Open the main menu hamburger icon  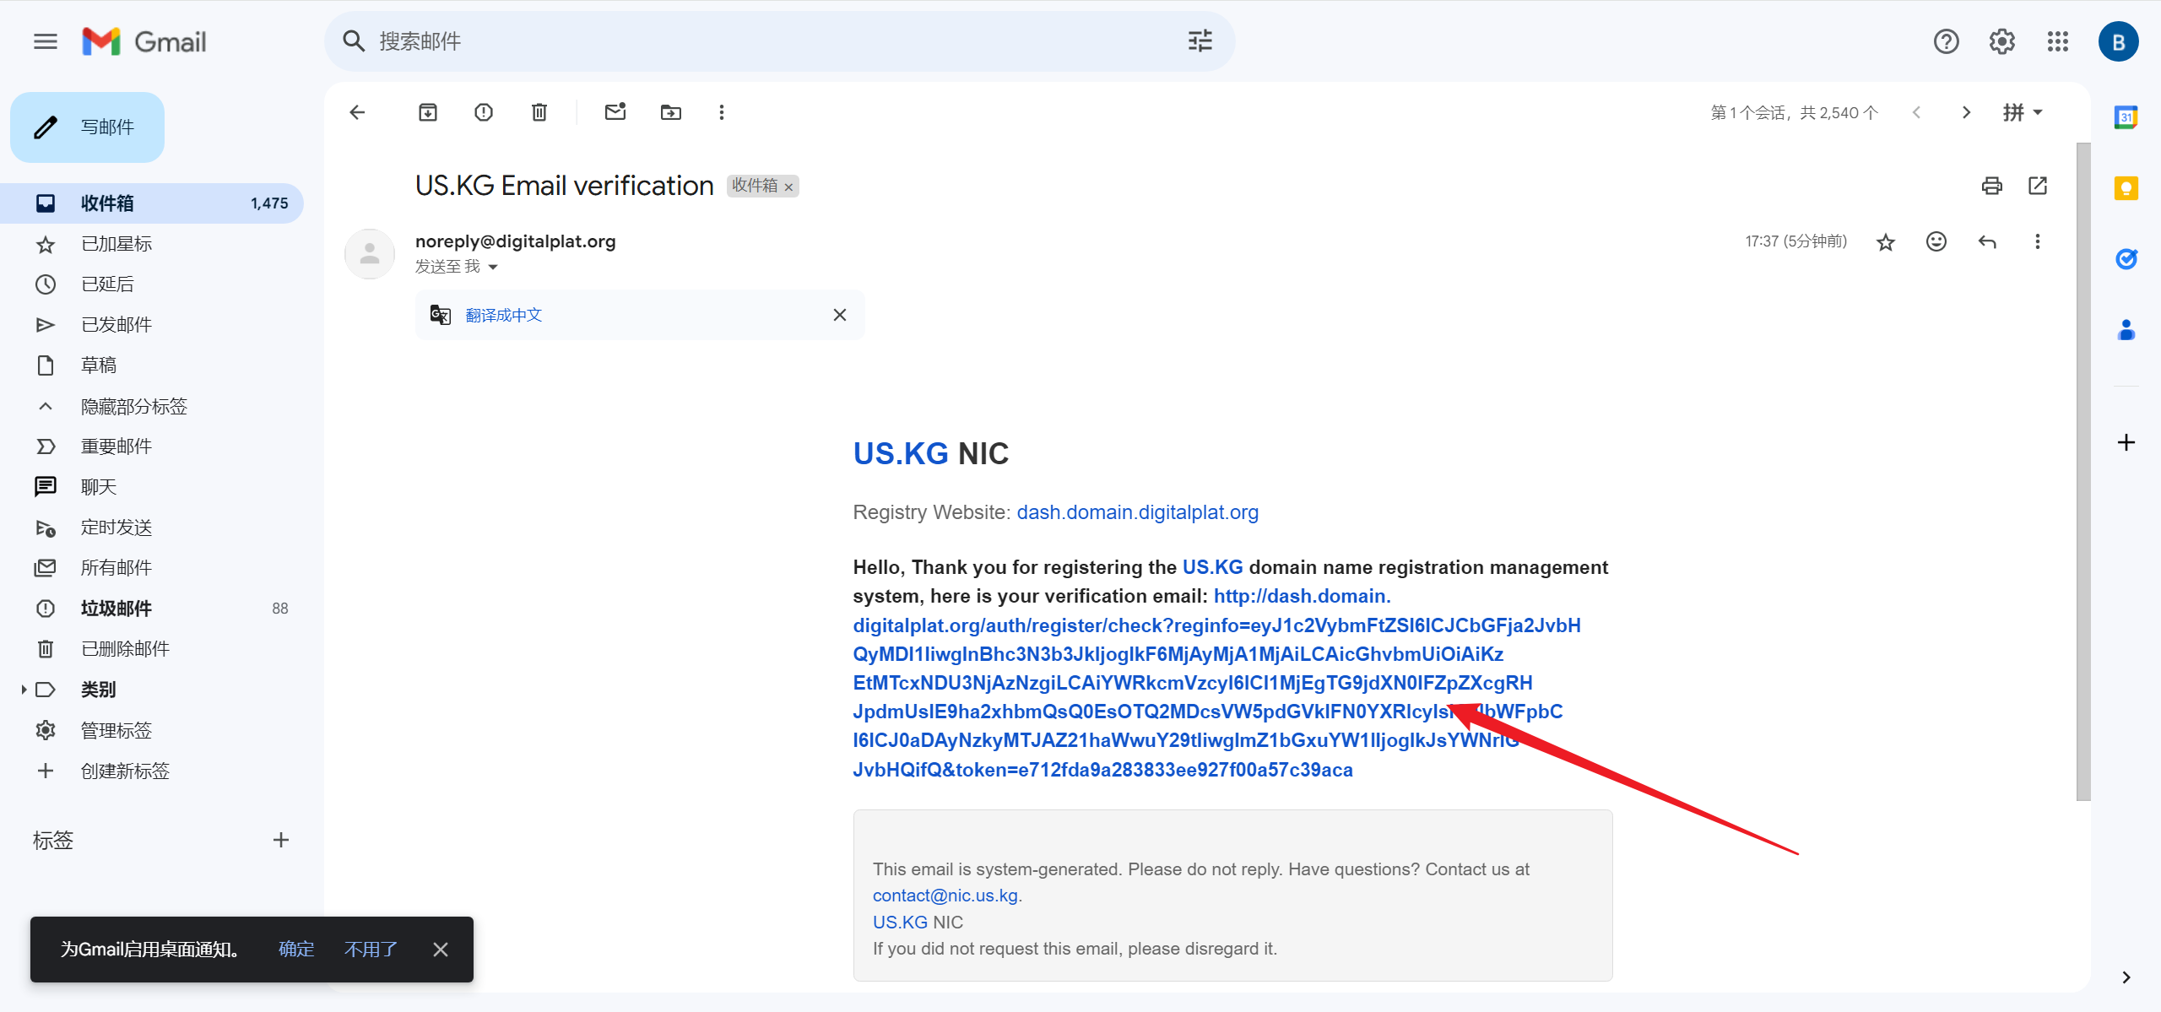click(46, 41)
